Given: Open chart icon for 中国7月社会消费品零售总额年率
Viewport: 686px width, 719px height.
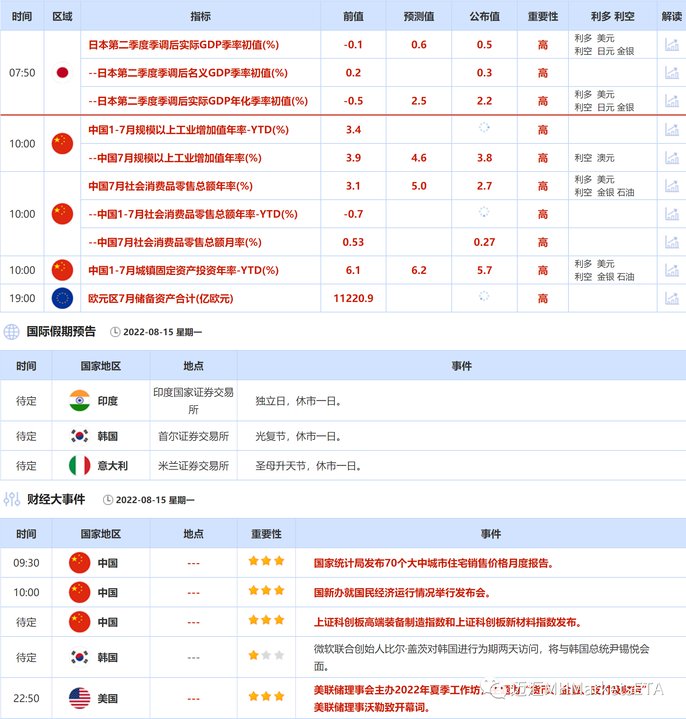Looking at the screenshot, I should [x=672, y=186].
